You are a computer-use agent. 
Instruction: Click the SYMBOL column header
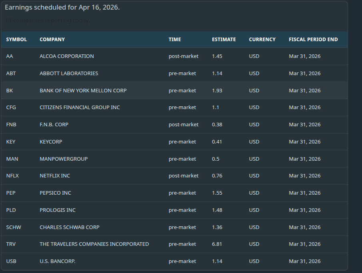click(16, 40)
